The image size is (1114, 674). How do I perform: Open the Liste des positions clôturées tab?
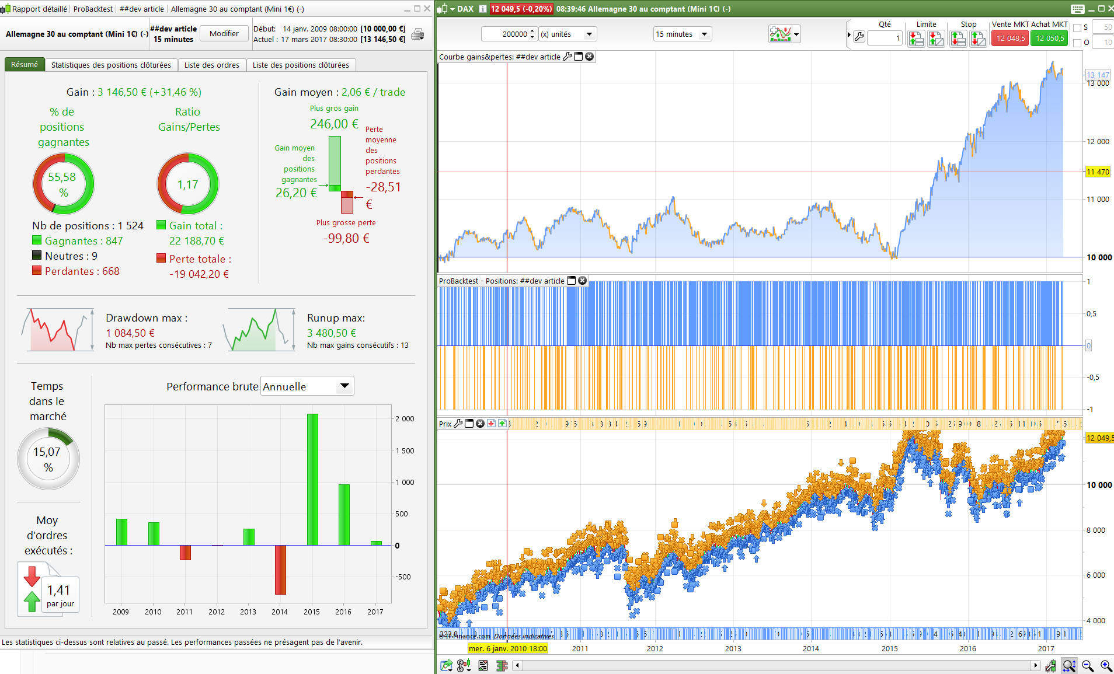(x=301, y=65)
